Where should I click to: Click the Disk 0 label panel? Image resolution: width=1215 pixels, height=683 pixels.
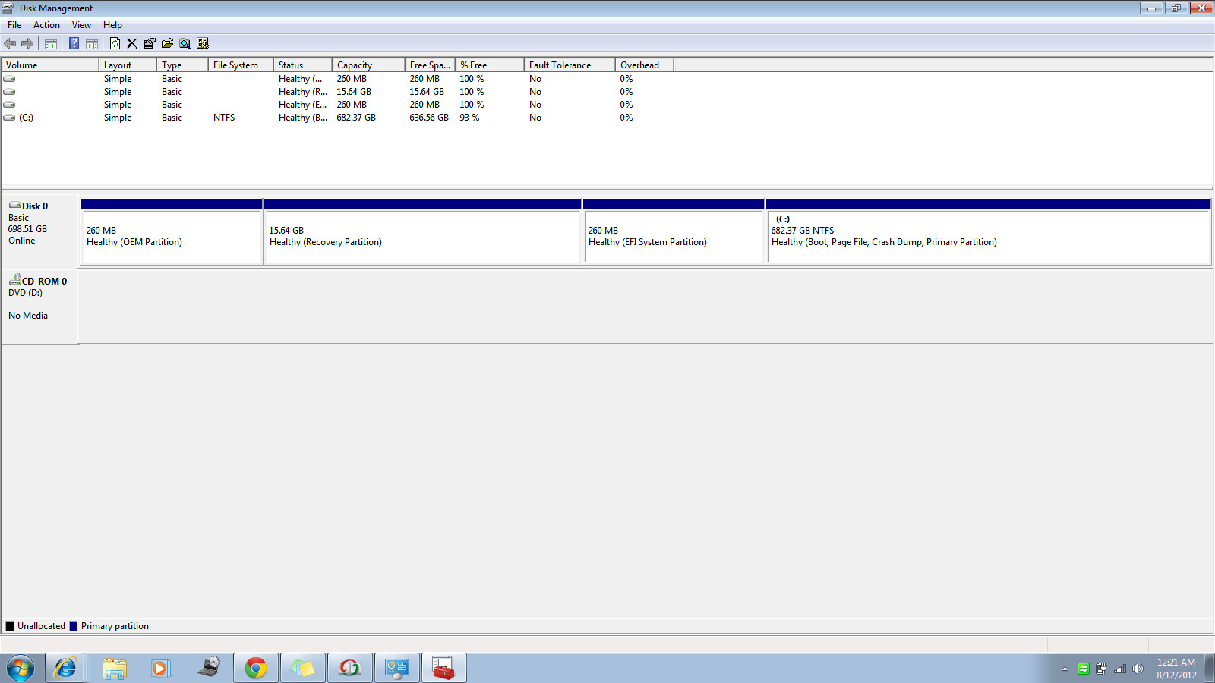click(40, 231)
